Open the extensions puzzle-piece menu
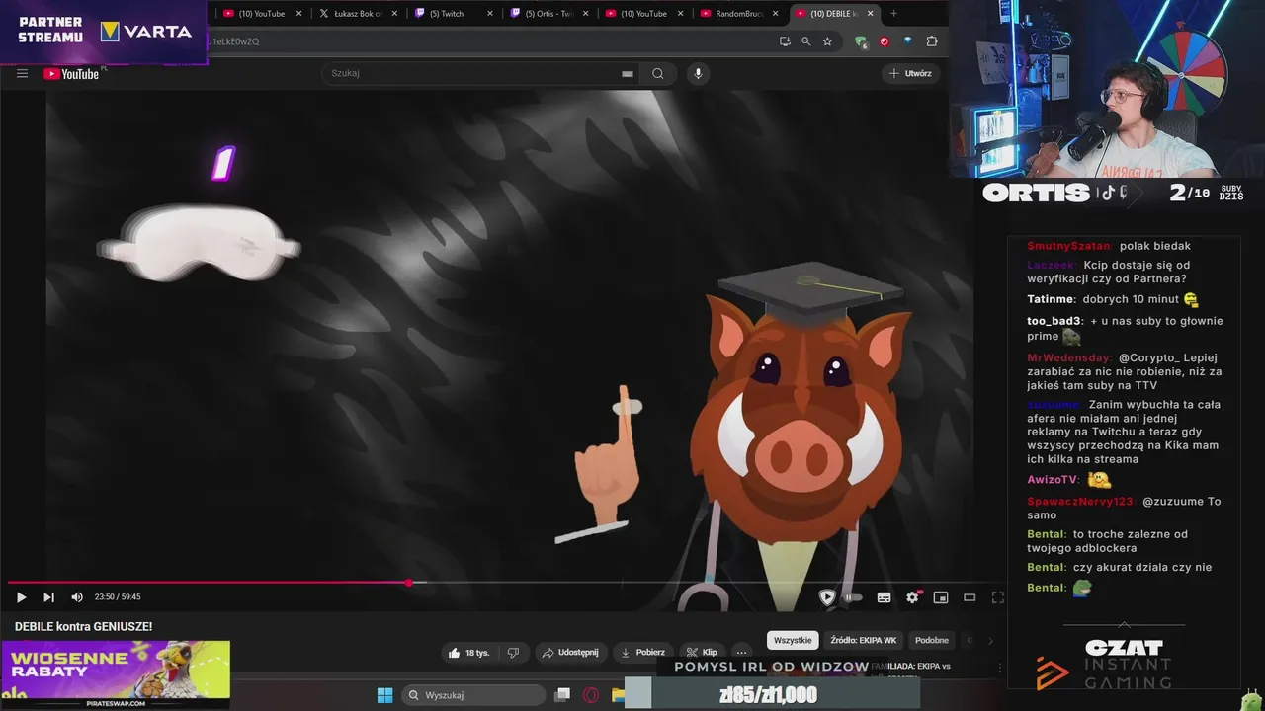The image size is (1265, 711). click(x=931, y=41)
